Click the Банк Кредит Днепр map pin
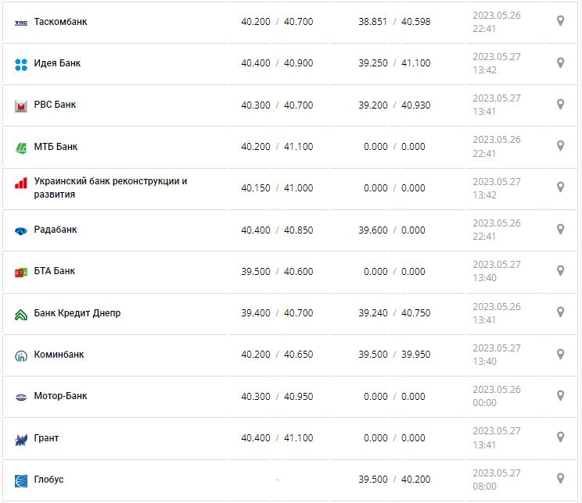This screenshot has height=503, width=582. (x=560, y=312)
